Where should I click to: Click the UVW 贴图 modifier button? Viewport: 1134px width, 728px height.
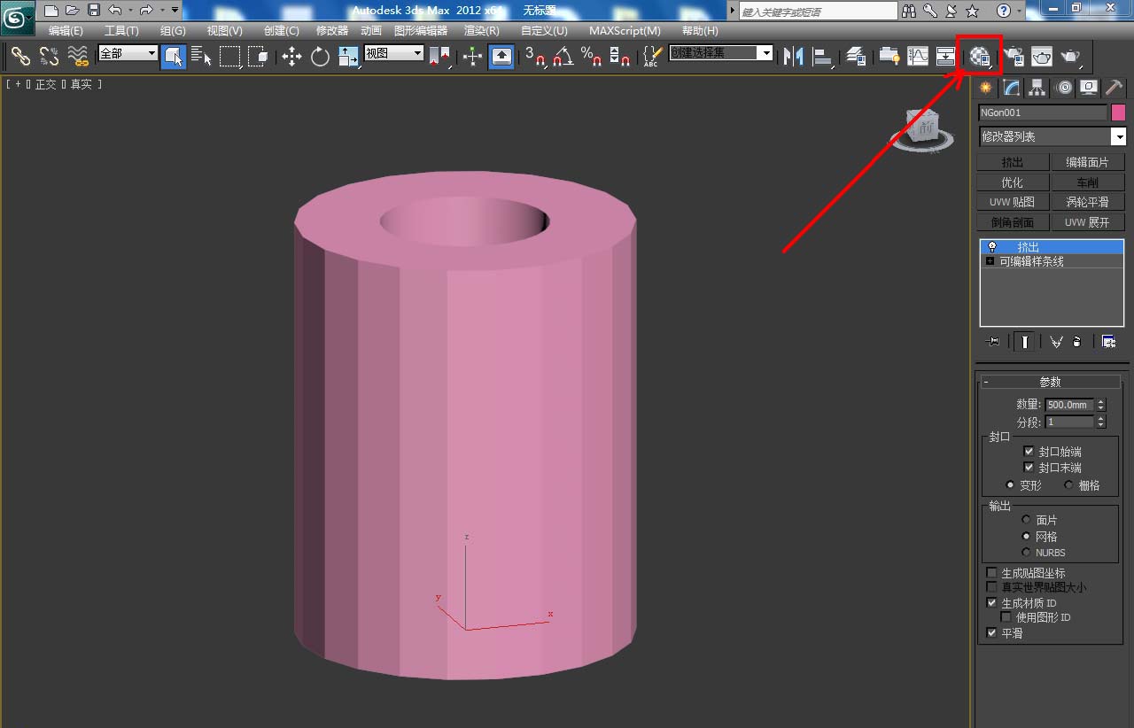point(1013,202)
